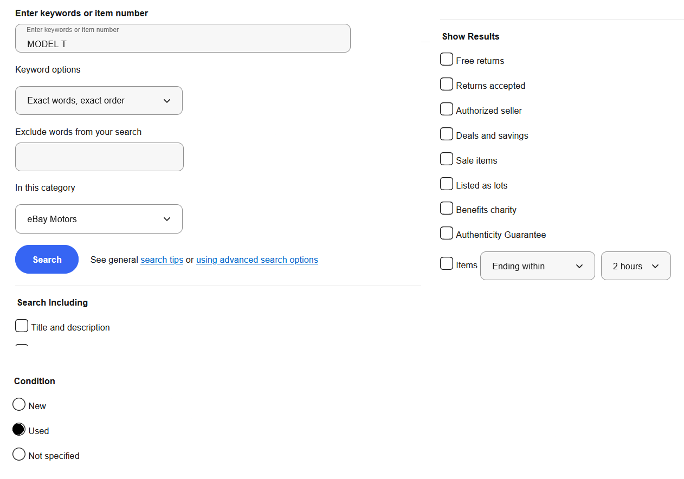This screenshot has width=684, height=479.
Task: Expand the 2 hours time dropdown
Action: [x=635, y=266]
